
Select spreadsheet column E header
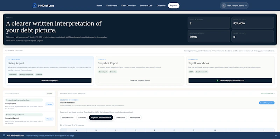point(155,131)
